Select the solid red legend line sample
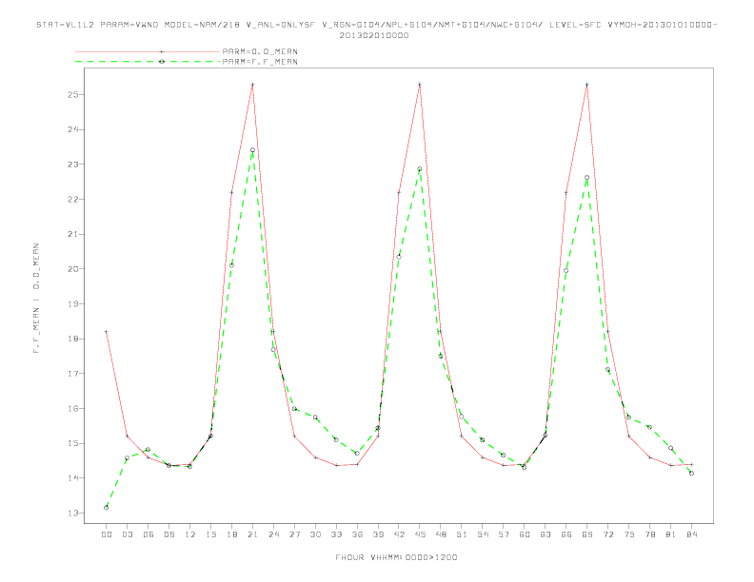The width and height of the screenshot is (754, 582). pos(148,51)
